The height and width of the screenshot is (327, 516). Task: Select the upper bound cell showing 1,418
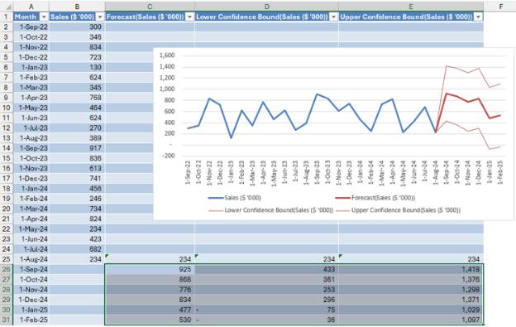(x=411, y=269)
